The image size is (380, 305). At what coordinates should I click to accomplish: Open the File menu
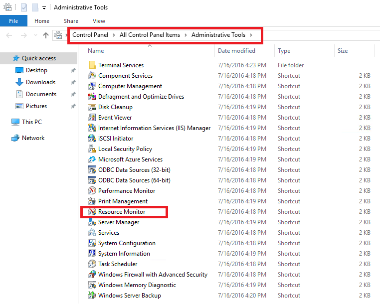(13, 21)
